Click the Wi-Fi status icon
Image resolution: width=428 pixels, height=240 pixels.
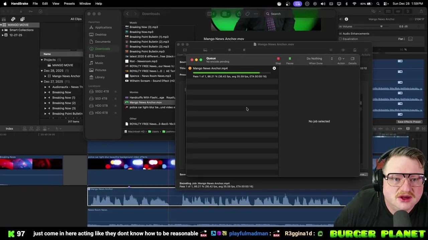(354, 4)
